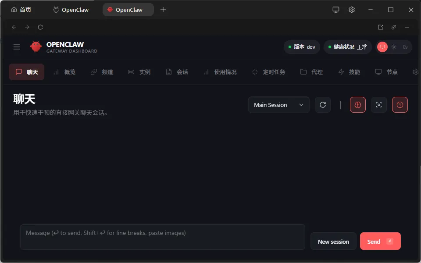
Task: Select the 代理 (Agents) nav icon
Action: click(311, 72)
